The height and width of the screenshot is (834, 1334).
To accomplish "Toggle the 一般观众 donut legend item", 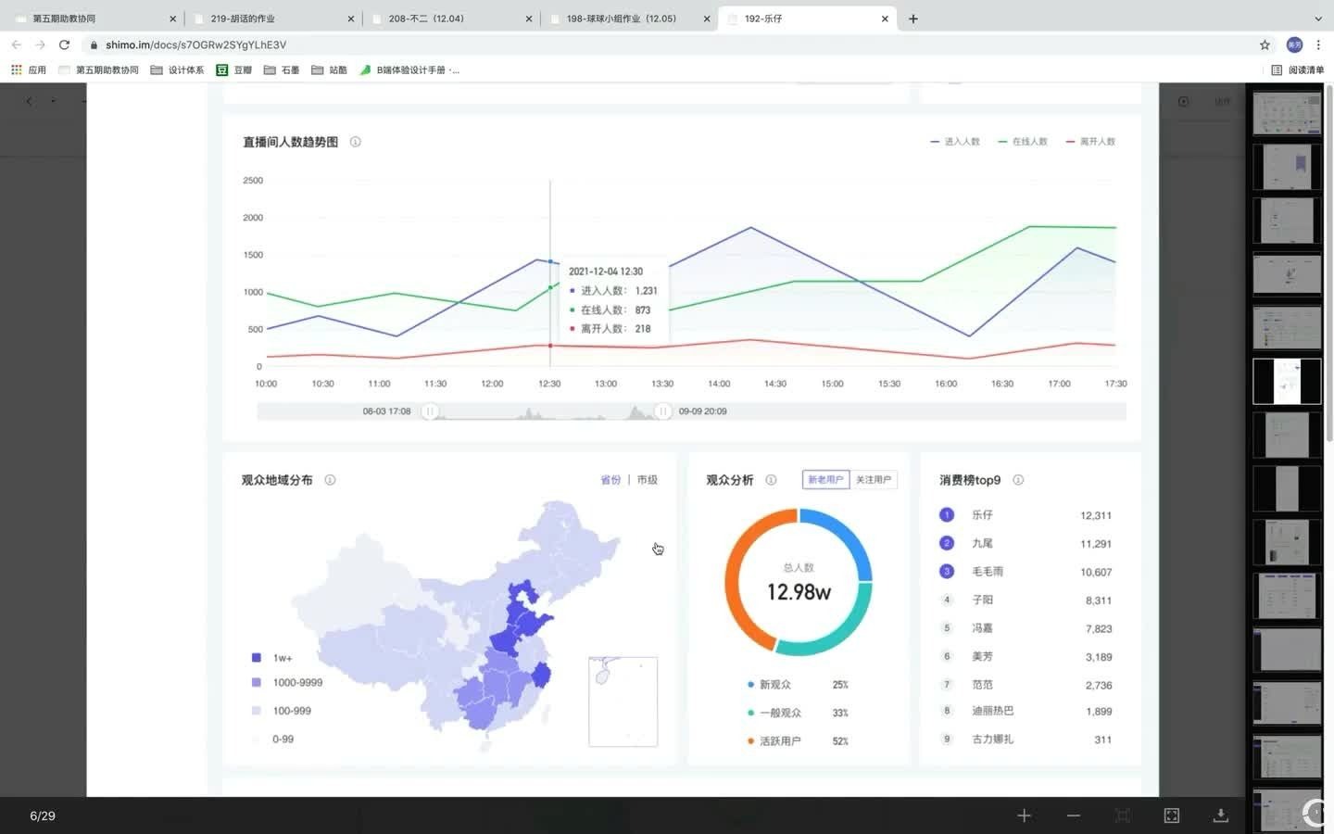I will pos(774,713).
